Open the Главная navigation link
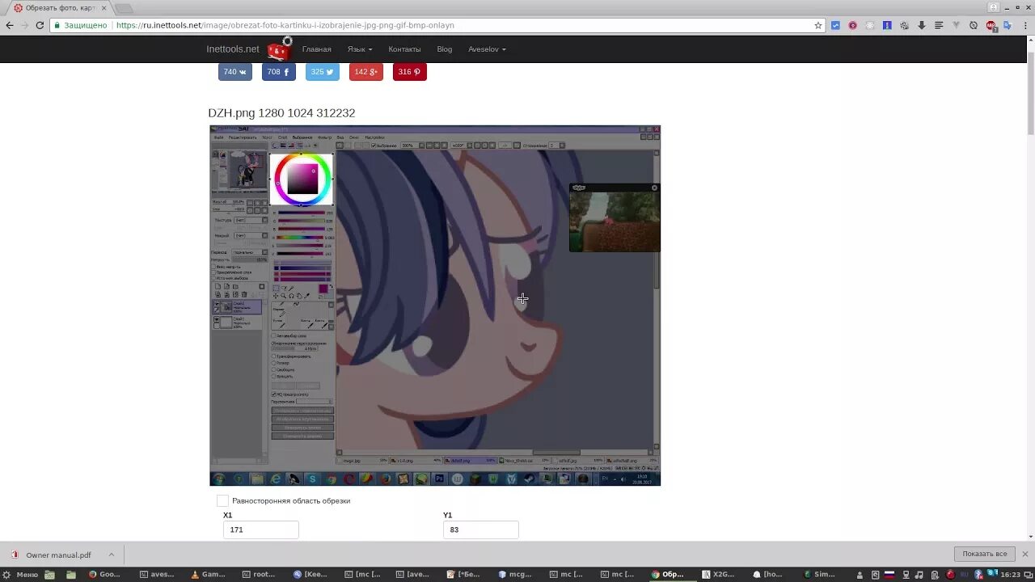This screenshot has width=1035, height=582. (x=317, y=49)
